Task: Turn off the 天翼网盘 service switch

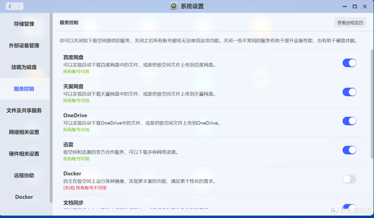Action: 349,92
